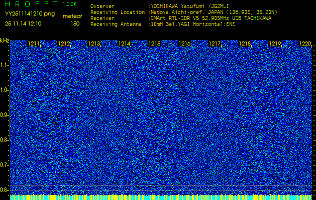This screenshot has height=200, width=316.
Task: Click the yellow-cyan signal level bar
Action: [161, 197]
